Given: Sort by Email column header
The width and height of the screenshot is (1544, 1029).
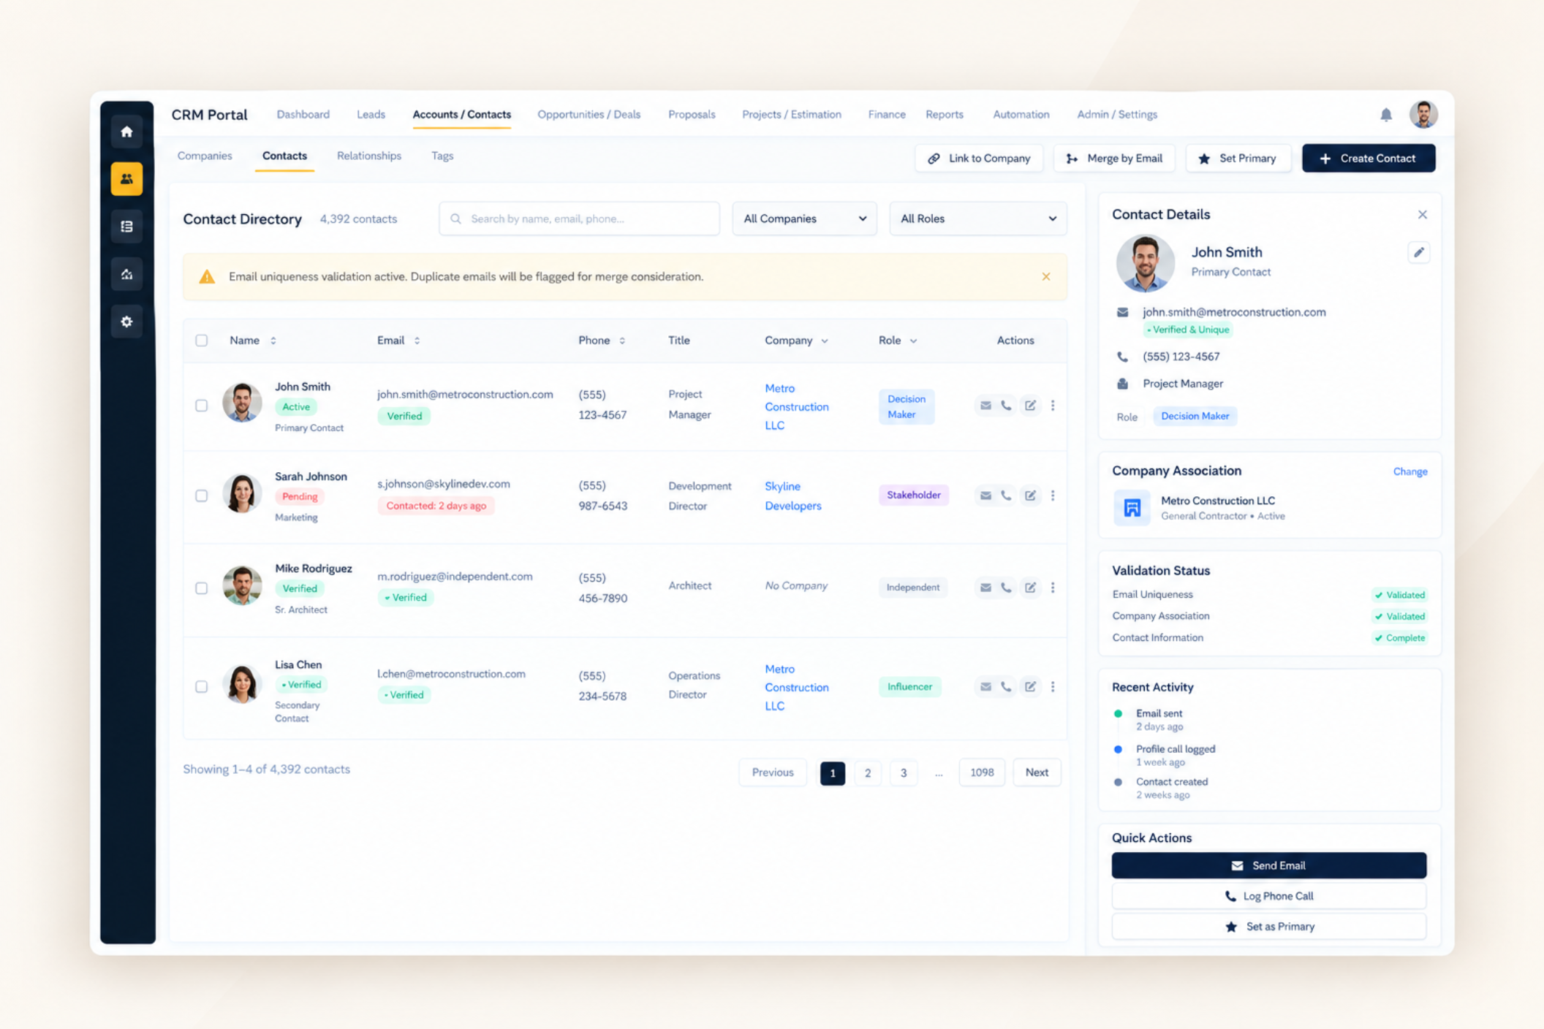Looking at the screenshot, I should [398, 341].
